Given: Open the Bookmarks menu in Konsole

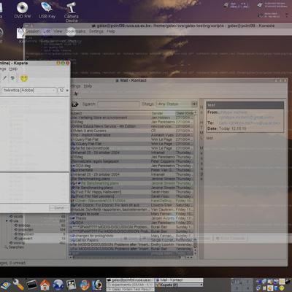Looking at the screenshot, I should (75, 31).
